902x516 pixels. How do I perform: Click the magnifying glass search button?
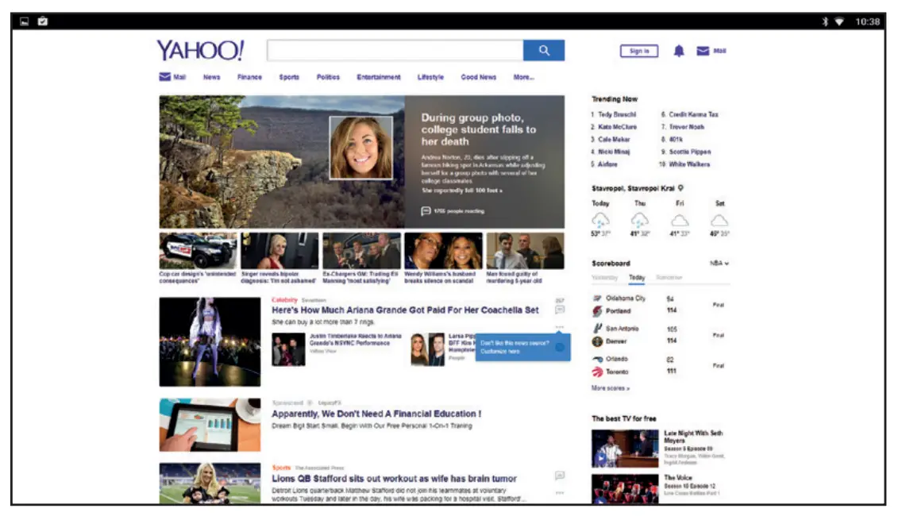coord(544,51)
